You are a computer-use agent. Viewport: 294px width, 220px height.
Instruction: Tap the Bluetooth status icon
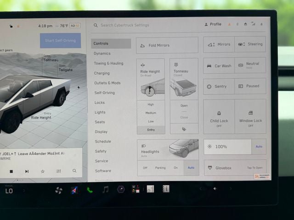tap(237, 24)
